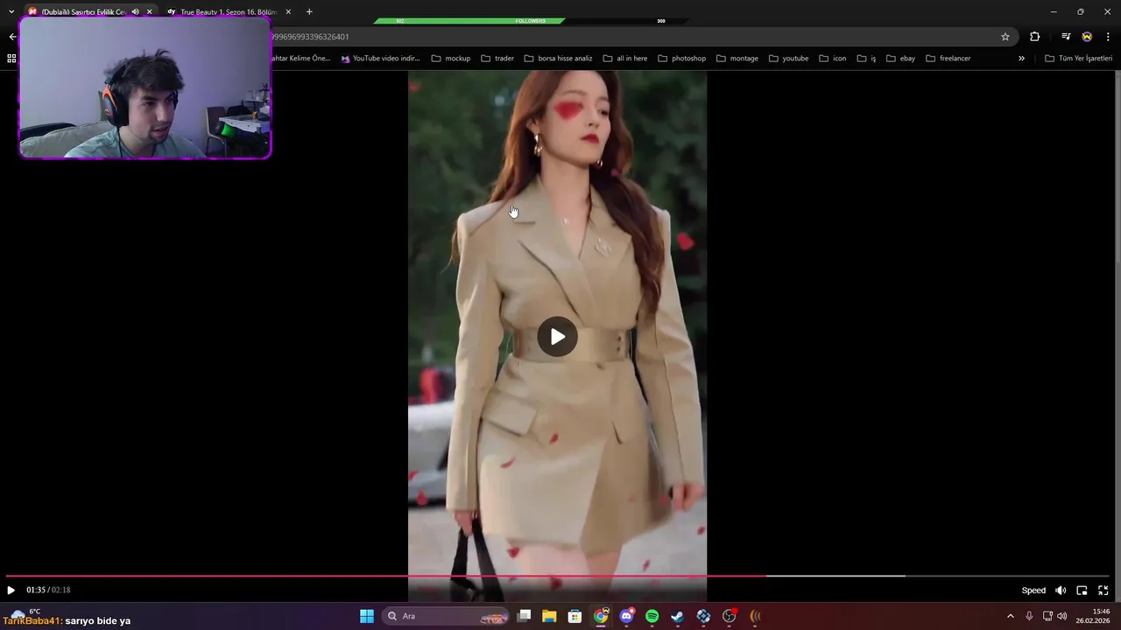Open the Chrome three-dot menu
Image resolution: width=1121 pixels, height=630 pixels.
pos(1109,37)
